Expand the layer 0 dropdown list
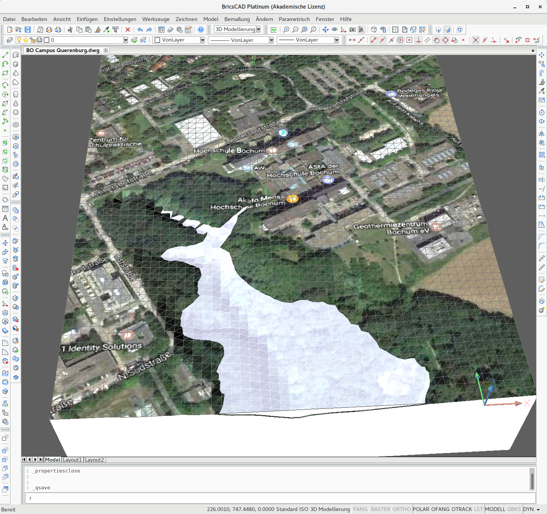Viewport: 547px width, 514px height. pyautogui.click(x=126, y=40)
